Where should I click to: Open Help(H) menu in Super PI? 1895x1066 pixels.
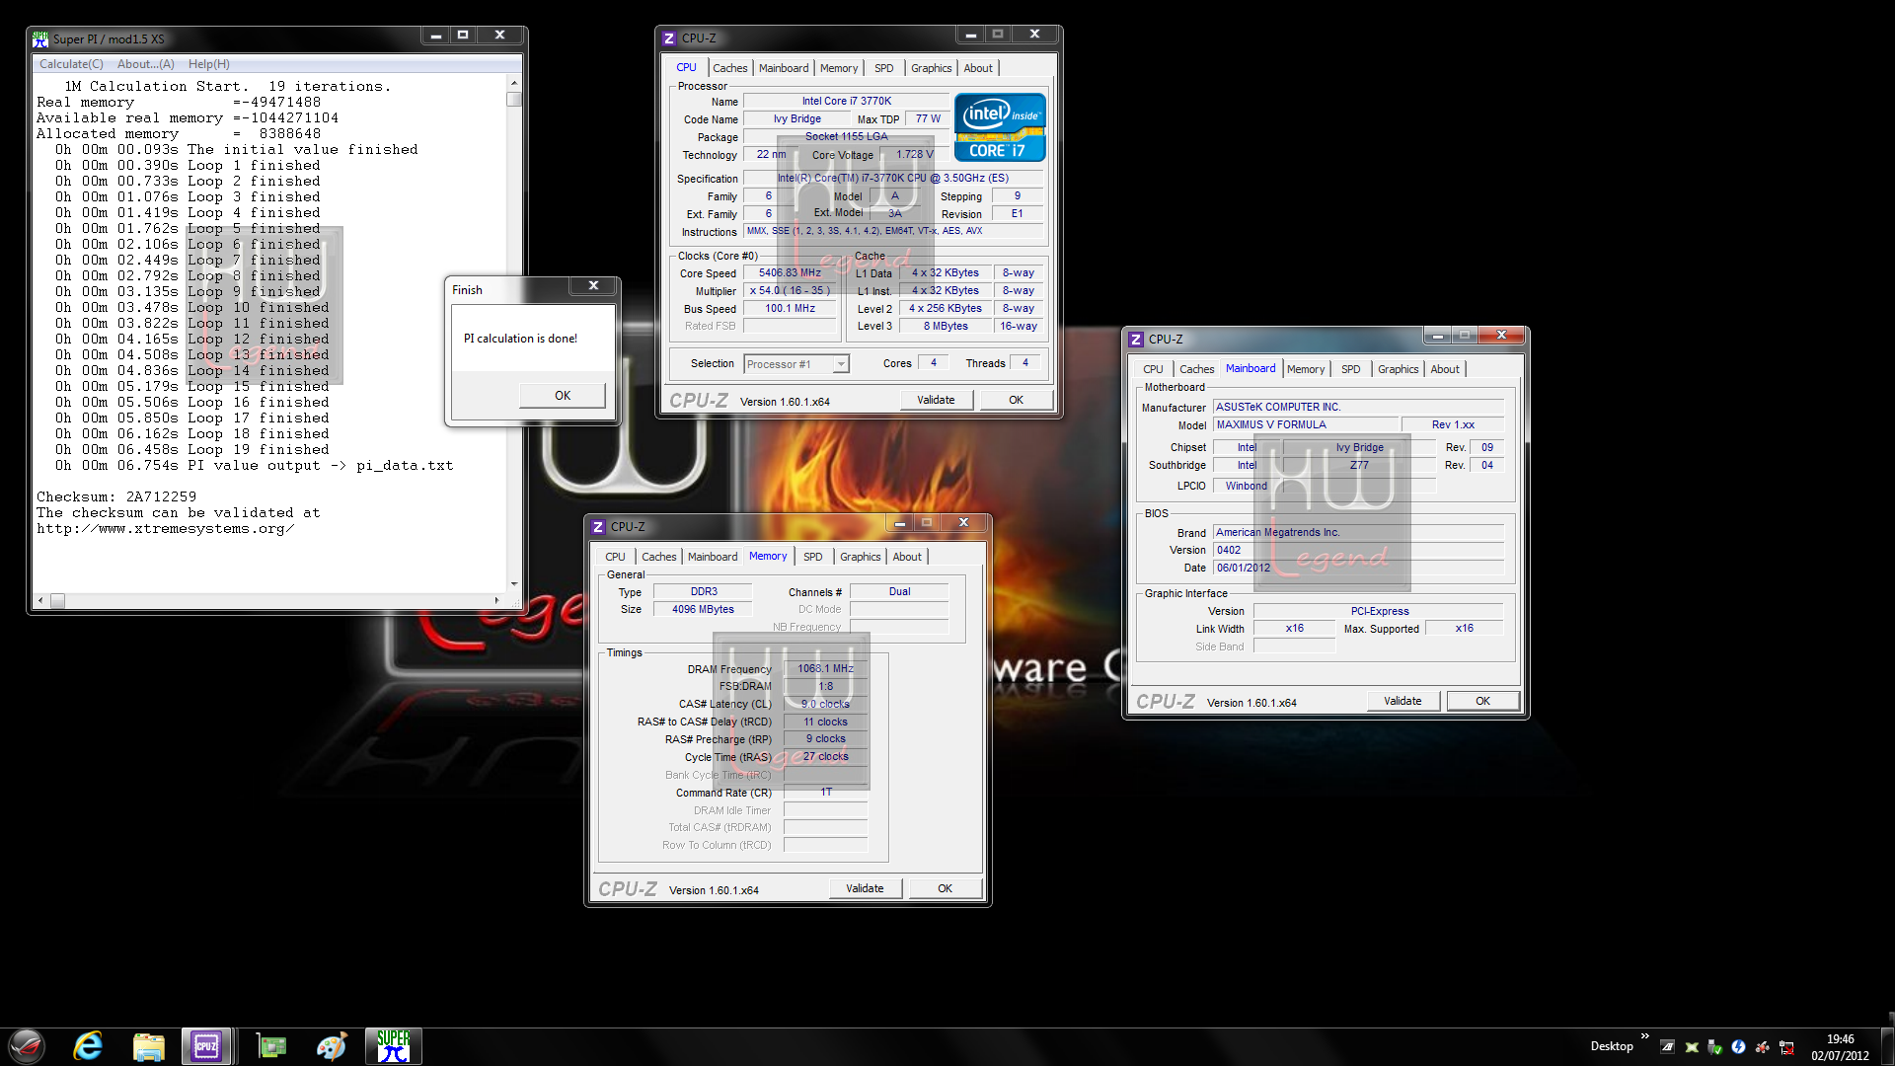click(x=209, y=64)
